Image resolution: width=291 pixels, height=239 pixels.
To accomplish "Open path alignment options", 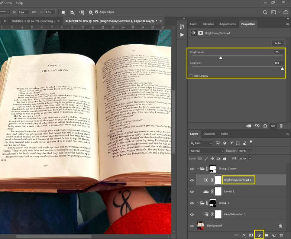I will click(72, 12).
